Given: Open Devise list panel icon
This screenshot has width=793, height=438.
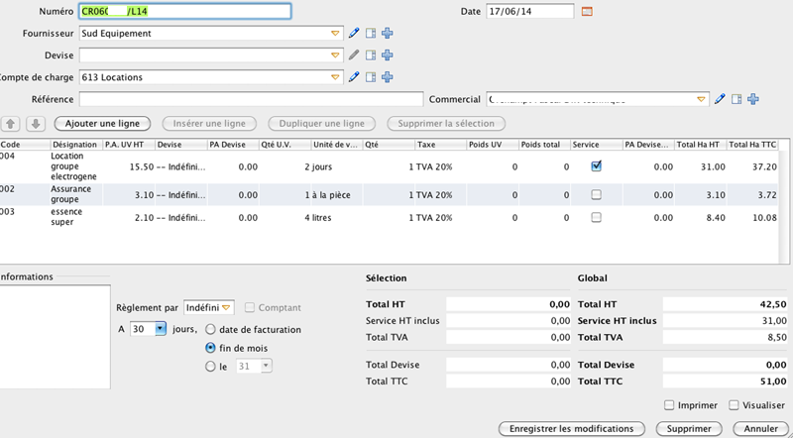Looking at the screenshot, I should 371,55.
